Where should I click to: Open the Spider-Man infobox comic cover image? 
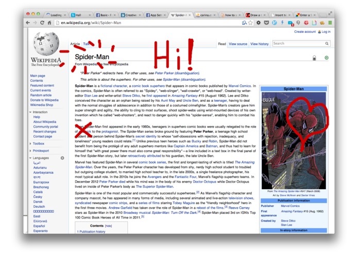click(294, 140)
